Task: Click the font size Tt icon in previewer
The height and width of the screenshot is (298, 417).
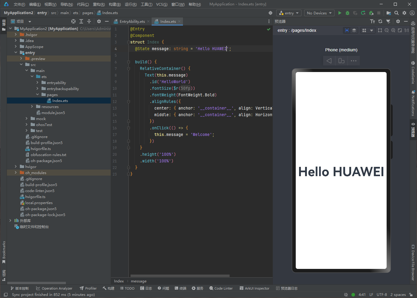Action: pyautogui.click(x=372, y=21)
